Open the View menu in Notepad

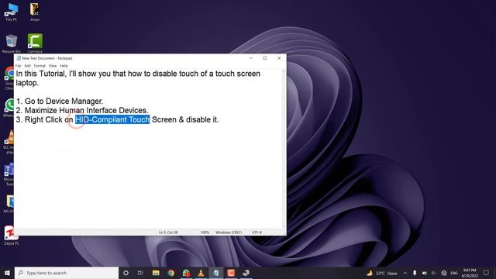click(53, 66)
